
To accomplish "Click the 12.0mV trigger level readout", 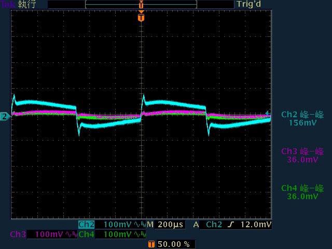I will (256, 225).
